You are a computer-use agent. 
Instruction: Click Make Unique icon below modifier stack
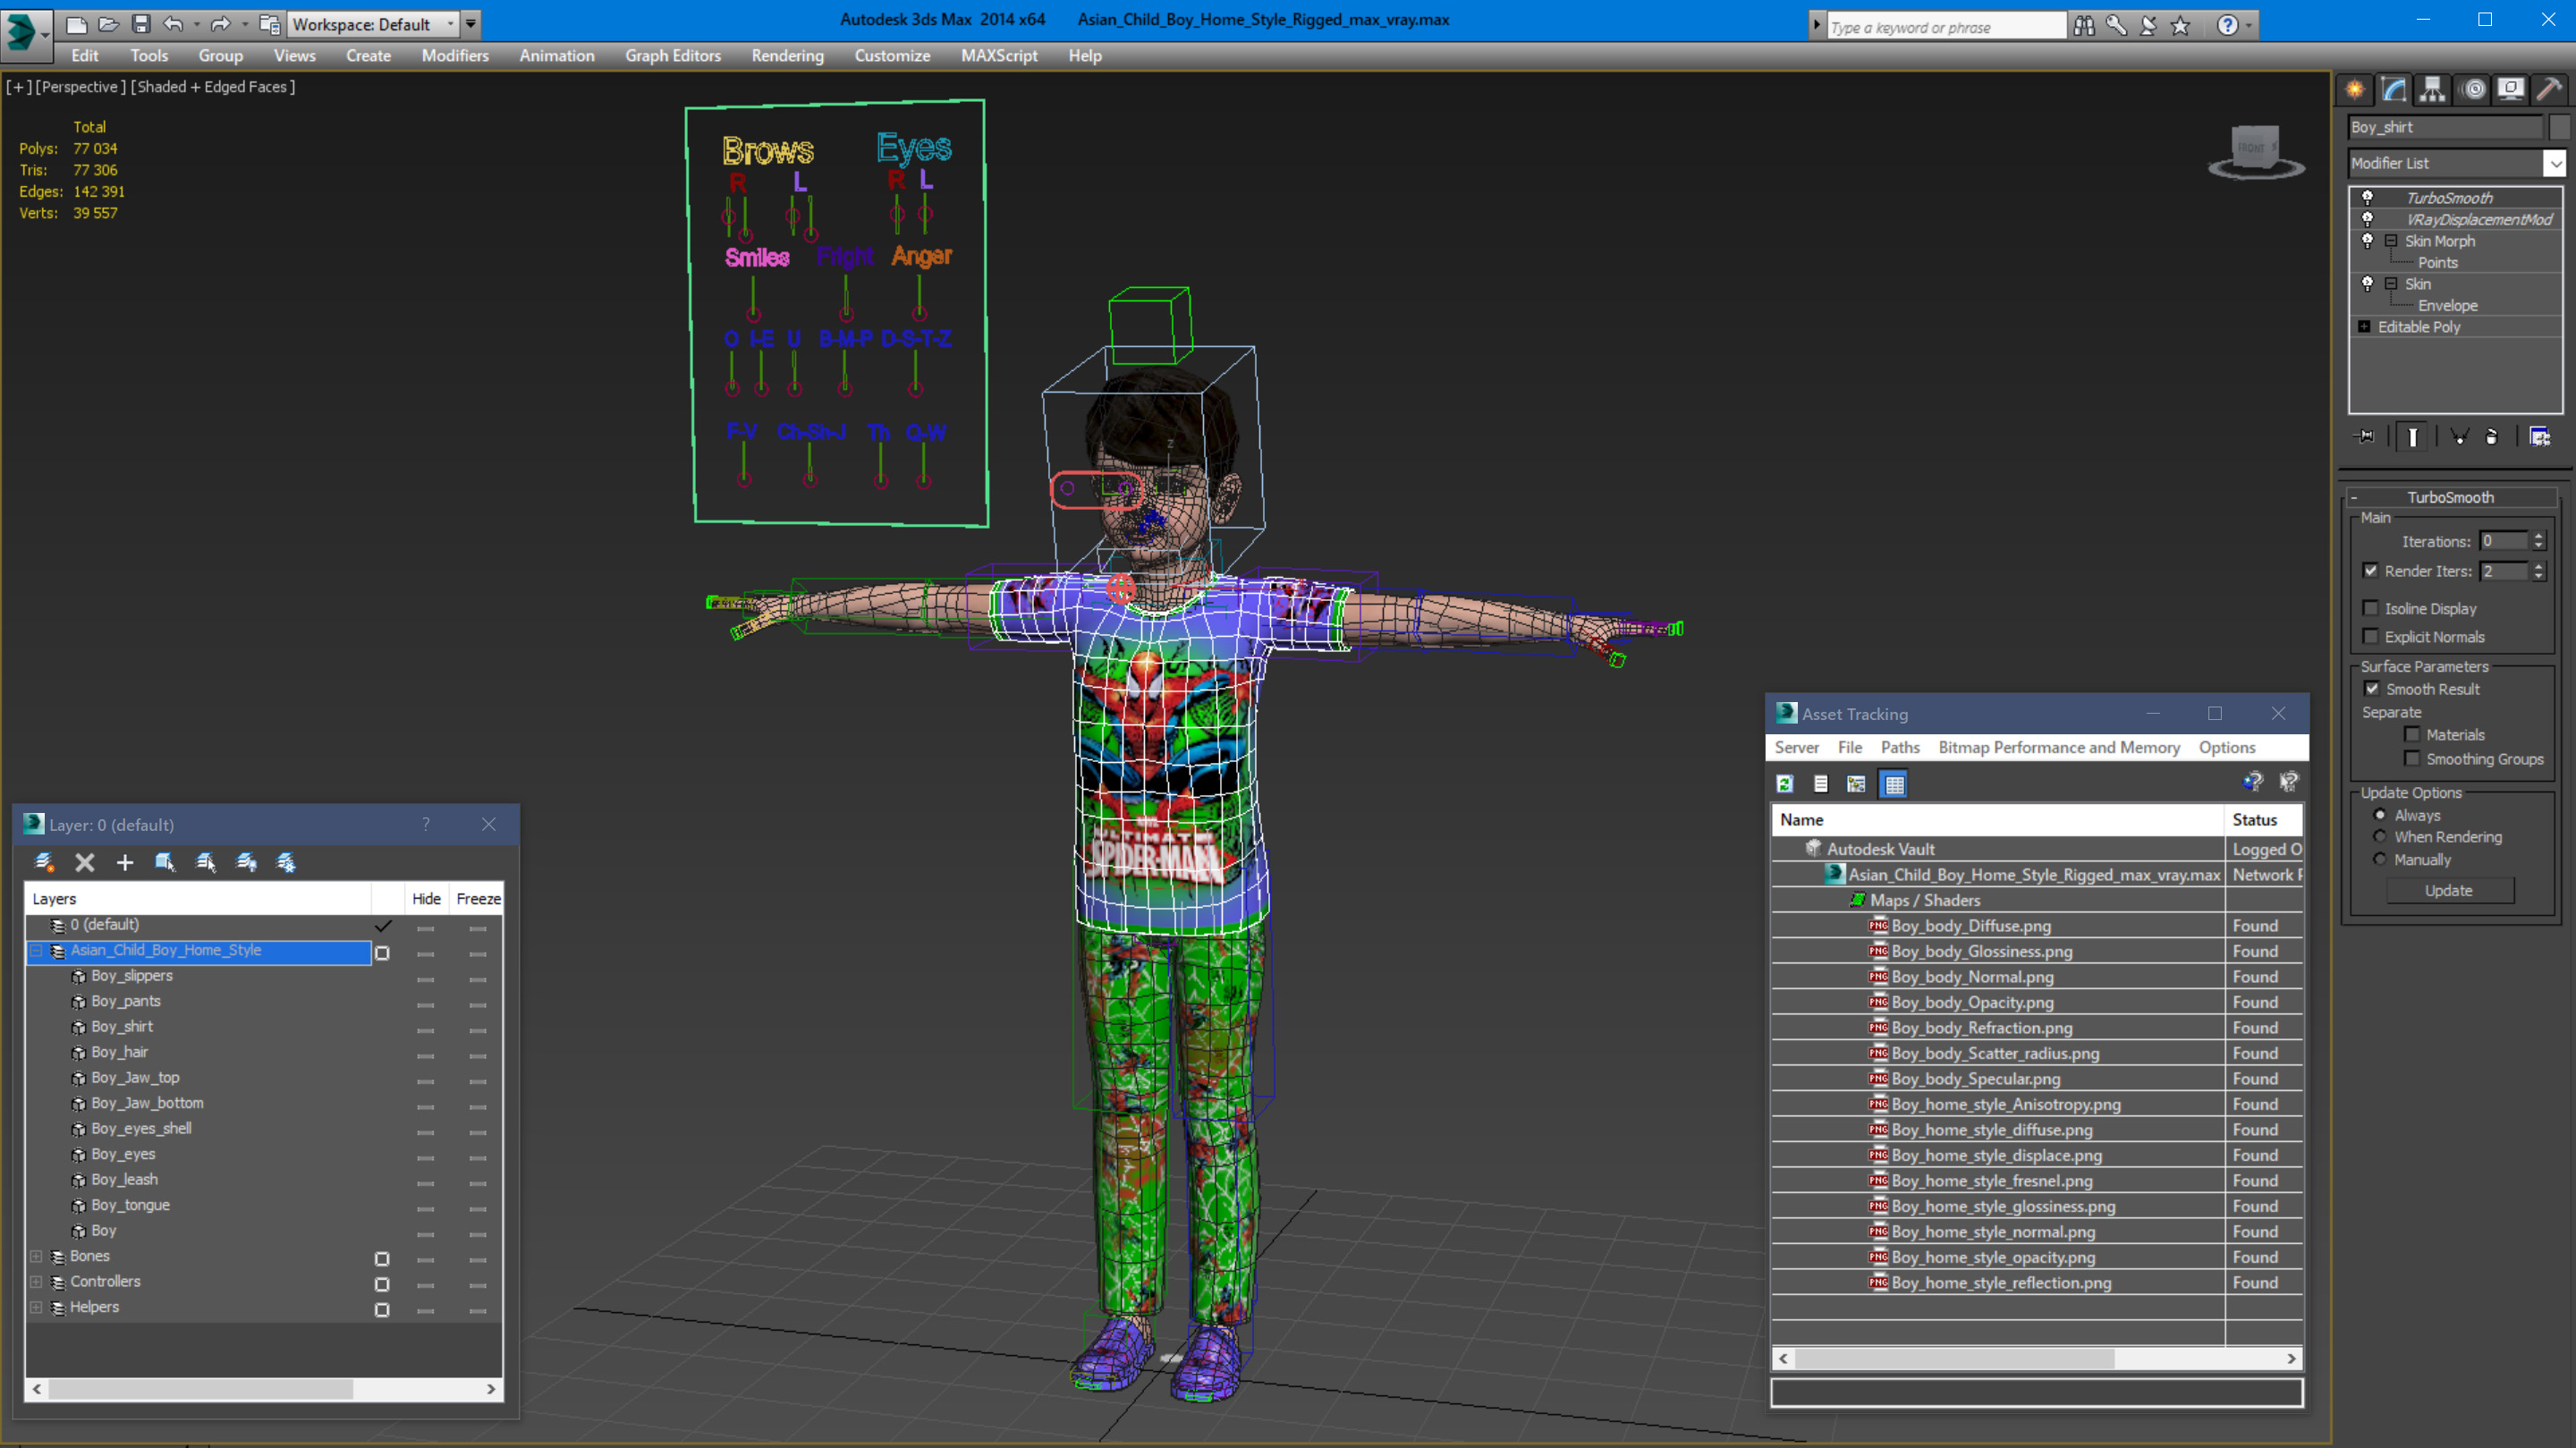coord(2459,436)
